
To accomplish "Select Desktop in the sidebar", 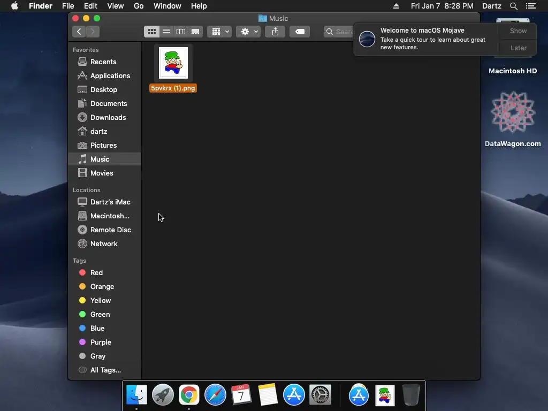I will 104,89.
